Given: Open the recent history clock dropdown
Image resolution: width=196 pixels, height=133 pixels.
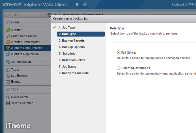Looking at the screenshot, I should pyautogui.click(x=50, y=15).
